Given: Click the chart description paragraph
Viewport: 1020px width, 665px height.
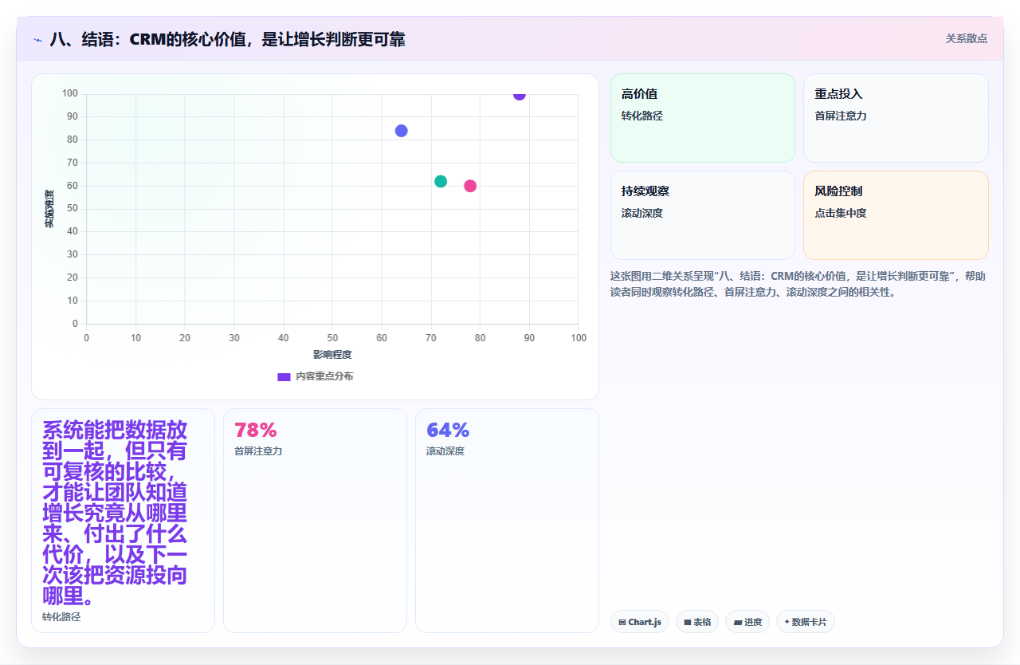Looking at the screenshot, I should click(798, 284).
